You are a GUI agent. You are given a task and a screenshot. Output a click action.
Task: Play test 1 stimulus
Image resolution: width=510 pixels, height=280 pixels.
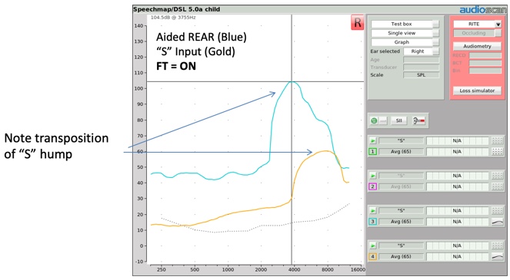point(373,141)
